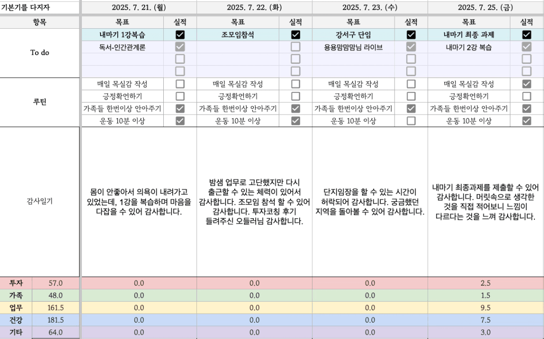Screen dimensions: 544x339
Task: Select the 2025. 7. 23. (수) date header
Action: pyautogui.click(x=370, y=7)
